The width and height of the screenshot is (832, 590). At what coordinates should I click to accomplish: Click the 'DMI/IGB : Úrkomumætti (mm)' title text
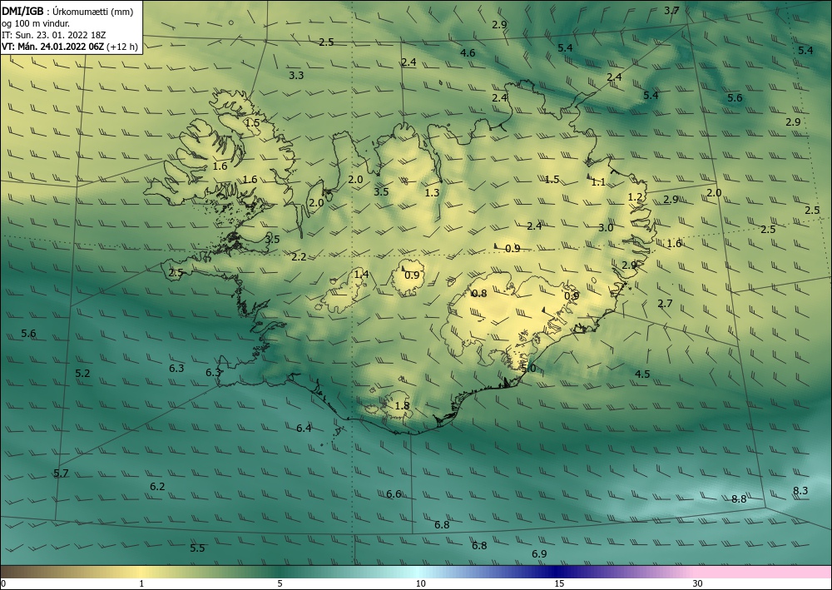67,11
